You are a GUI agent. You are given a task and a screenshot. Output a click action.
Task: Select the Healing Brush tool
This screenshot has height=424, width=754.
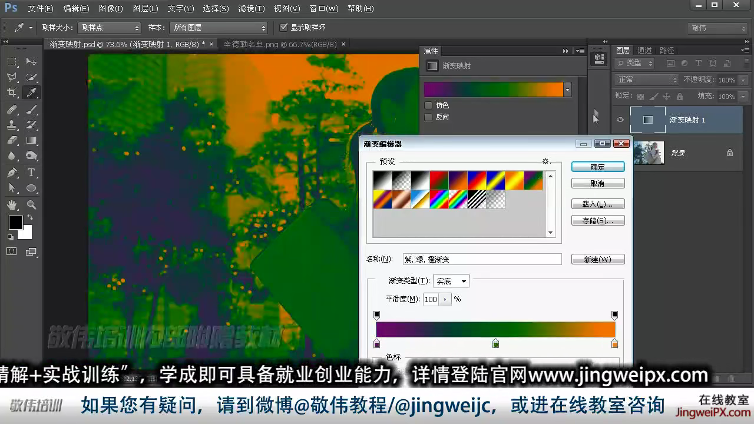click(12, 110)
